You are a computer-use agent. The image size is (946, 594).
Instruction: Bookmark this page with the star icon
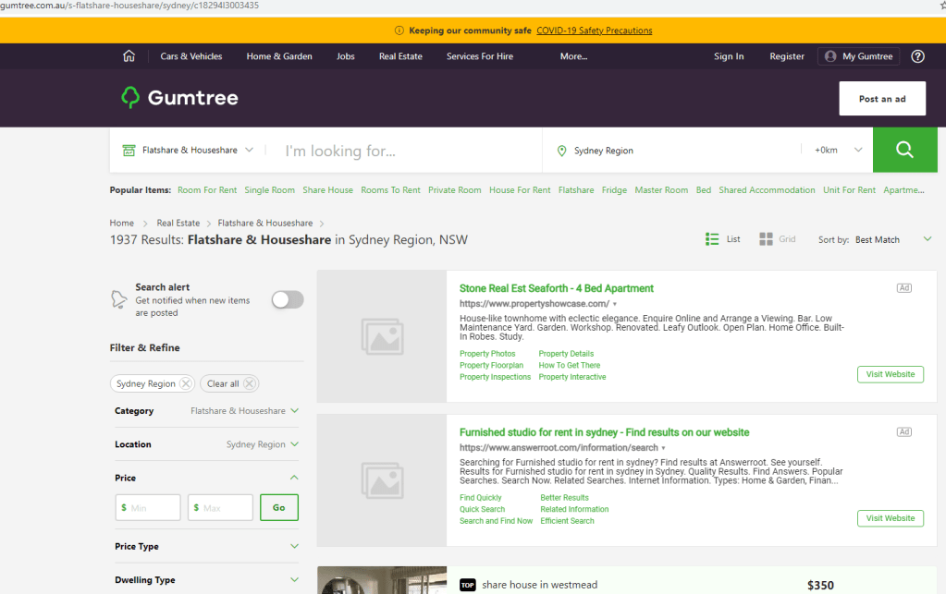[941, 6]
